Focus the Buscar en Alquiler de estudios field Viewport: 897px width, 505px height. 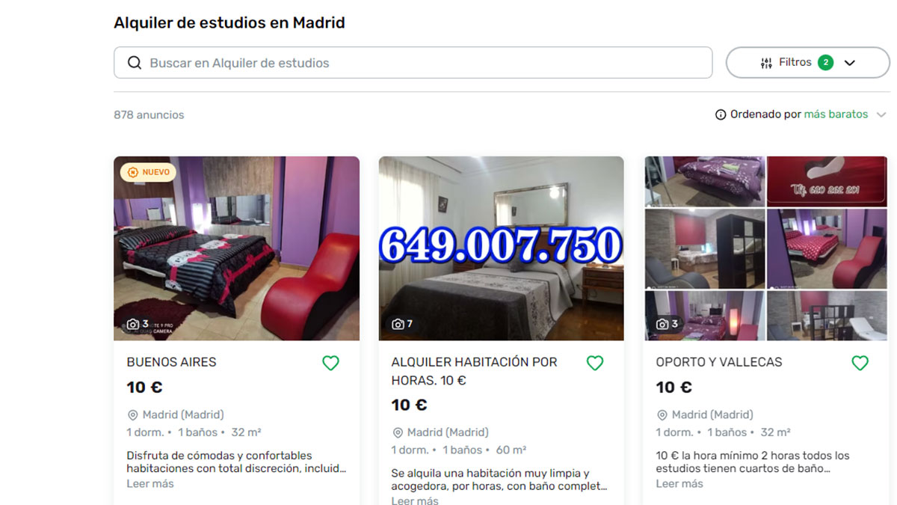413,63
